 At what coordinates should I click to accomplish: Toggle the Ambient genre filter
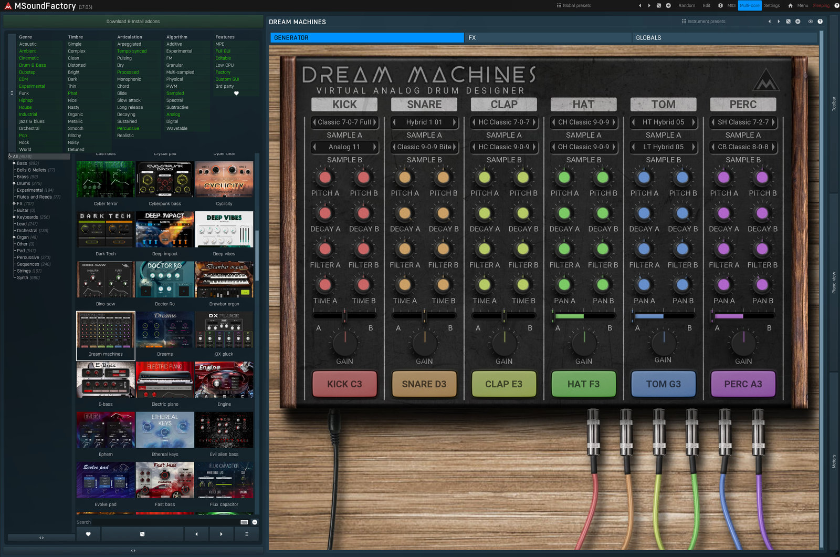28,51
